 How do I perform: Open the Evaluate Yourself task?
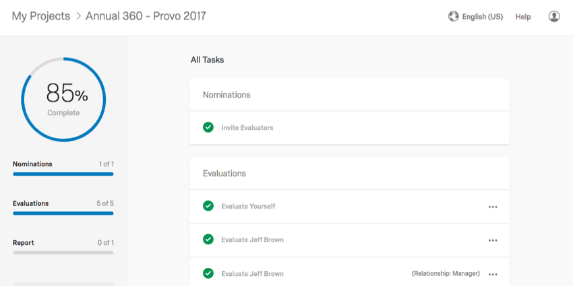coord(248,206)
